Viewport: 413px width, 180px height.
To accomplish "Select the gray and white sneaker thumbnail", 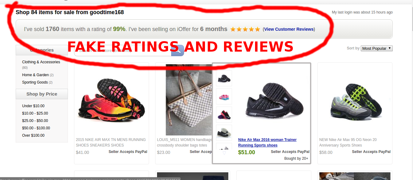I will pos(224,133).
